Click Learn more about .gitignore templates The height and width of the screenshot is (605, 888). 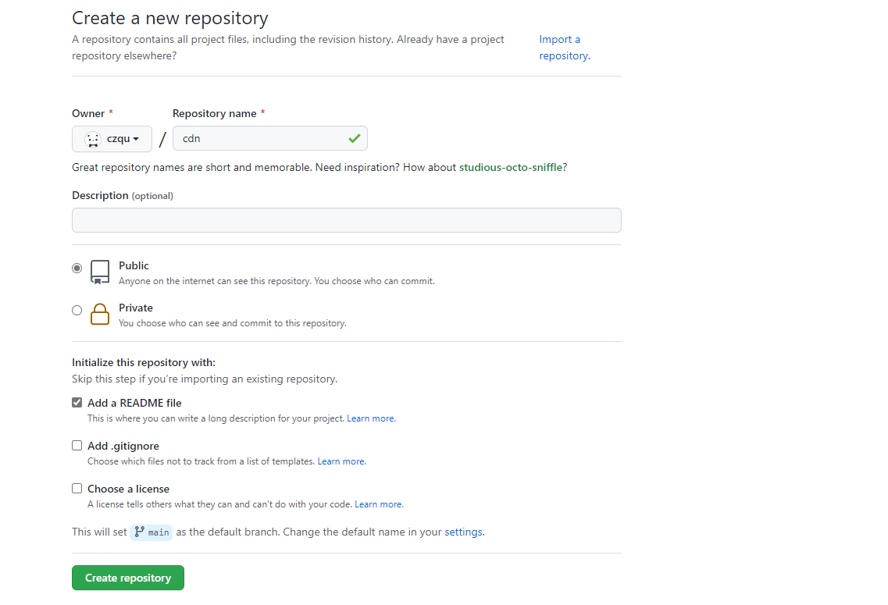[x=341, y=461]
